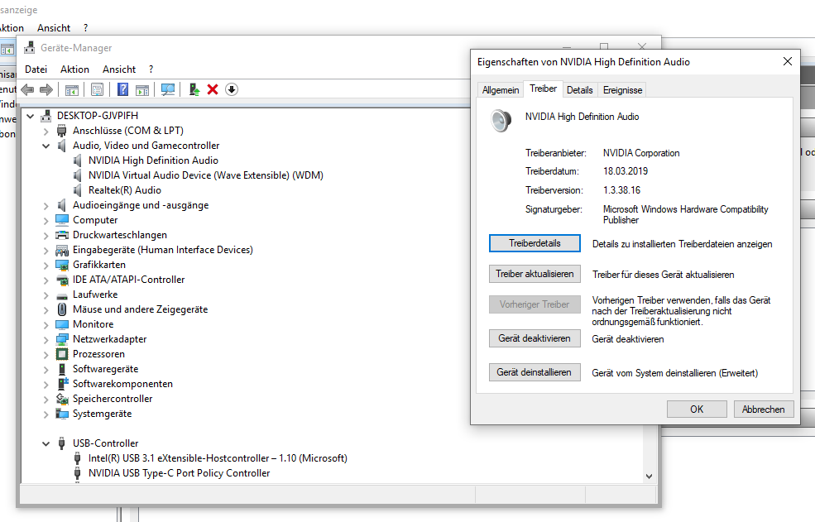Screen dimensions: 815x522
Task: Click the Gerät deinstallieren button
Action: coord(535,372)
